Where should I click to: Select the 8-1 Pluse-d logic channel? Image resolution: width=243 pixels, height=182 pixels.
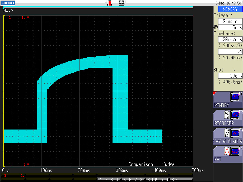(x=158, y=180)
